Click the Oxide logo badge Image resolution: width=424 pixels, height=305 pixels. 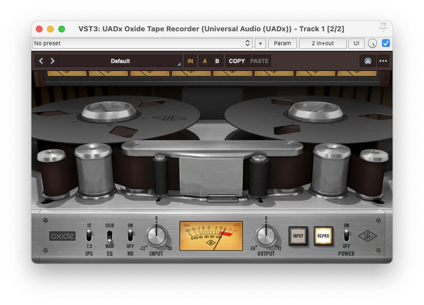click(62, 236)
